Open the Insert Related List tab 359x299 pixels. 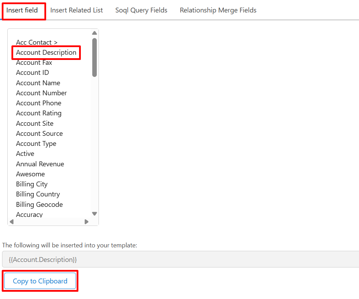[76, 10]
